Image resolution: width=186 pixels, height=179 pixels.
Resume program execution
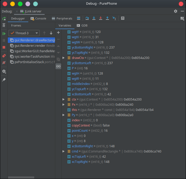pos(4,34)
